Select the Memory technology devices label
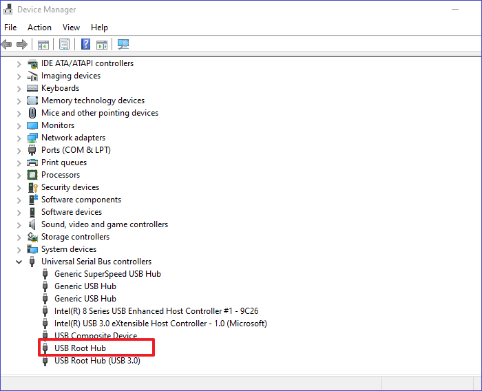This screenshot has width=482, height=391. click(x=93, y=101)
